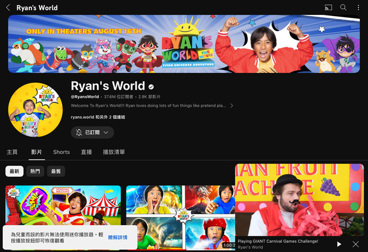
Task: Open search with the magnifier icon
Action: 343,7
